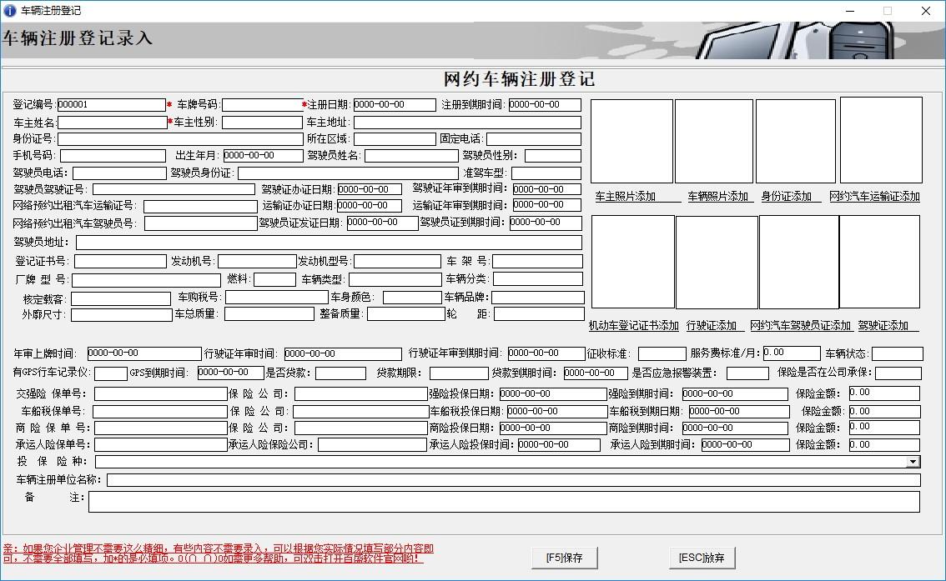This screenshot has height=581, width=946.
Task: Focus the 有GPS行车记录仪 field
Action: pyautogui.click(x=111, y=373)
